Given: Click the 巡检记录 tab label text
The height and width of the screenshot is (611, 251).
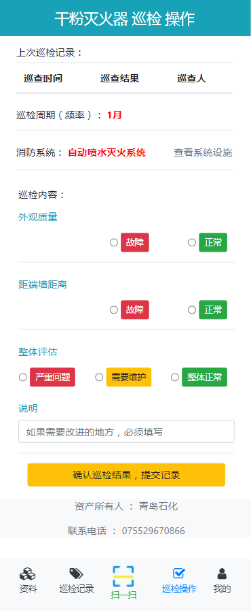Looking at the screenshot, I should coord(77,589).
